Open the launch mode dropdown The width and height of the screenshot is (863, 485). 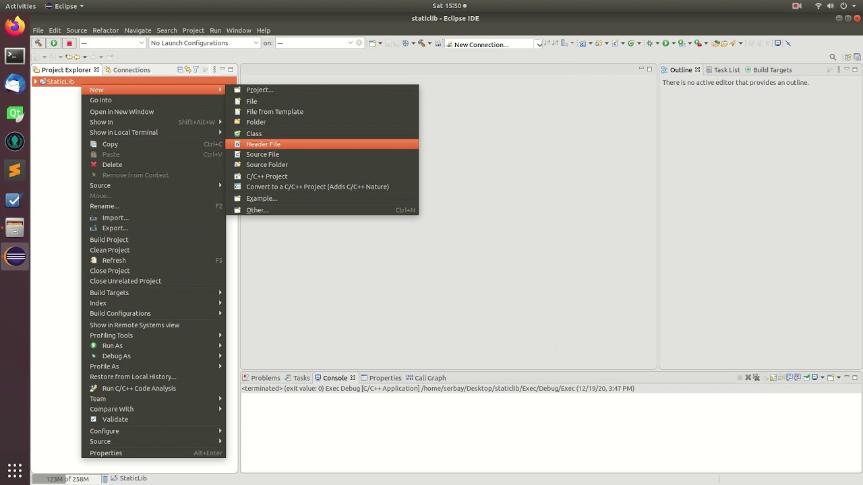pos(112,43)
